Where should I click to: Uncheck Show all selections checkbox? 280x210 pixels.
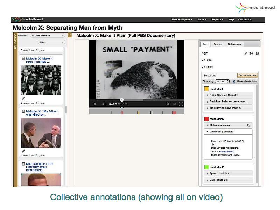coord(234,81)
